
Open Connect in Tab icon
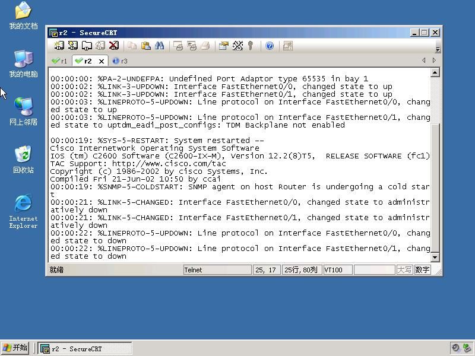[x=87, y=46]
